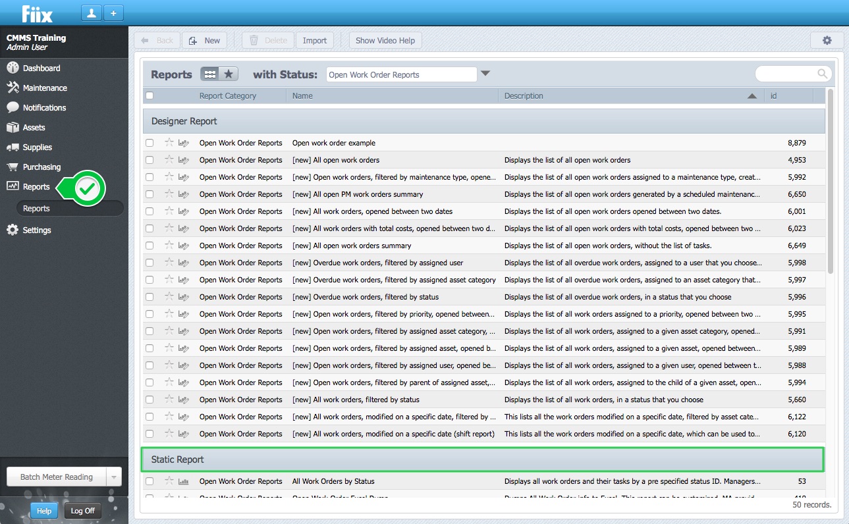
Task: Open the Assets menu item
Action: (x=34, y=127)
